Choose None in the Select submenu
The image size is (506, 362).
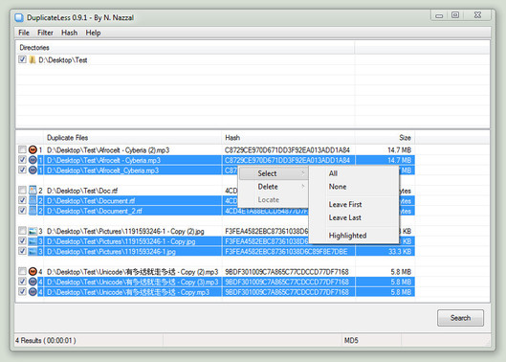point(354,187)
